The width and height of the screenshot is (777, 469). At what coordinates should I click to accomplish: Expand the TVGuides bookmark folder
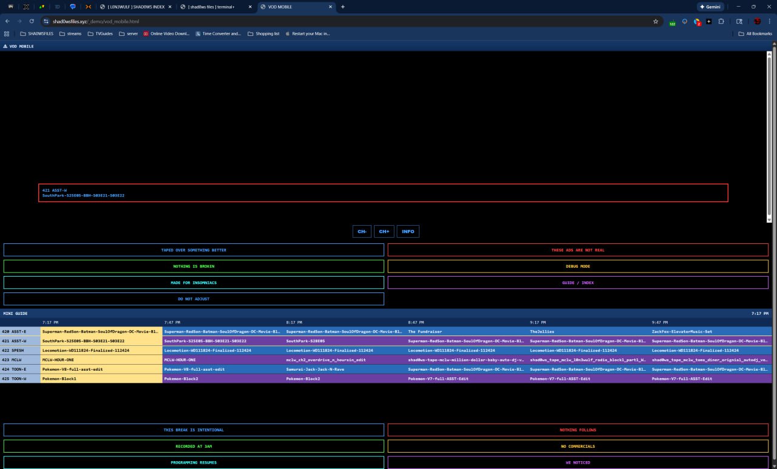click(100, 34)
